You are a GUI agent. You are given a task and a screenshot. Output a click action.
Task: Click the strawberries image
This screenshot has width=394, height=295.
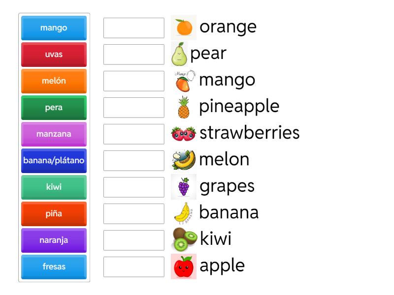pos(182,133)
